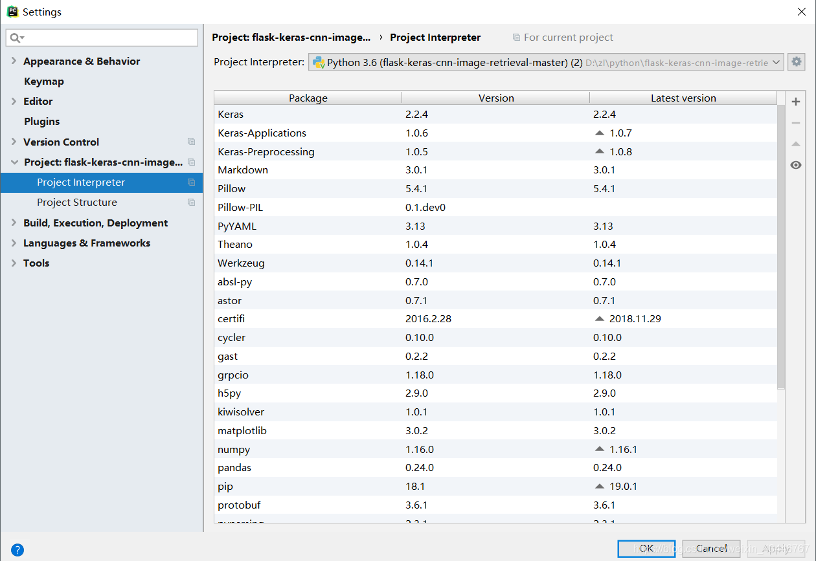Expand Build, Execution, Deployment section
This screenshot has height=561, width=816.
pyautogui.click(x=14, y=223)
